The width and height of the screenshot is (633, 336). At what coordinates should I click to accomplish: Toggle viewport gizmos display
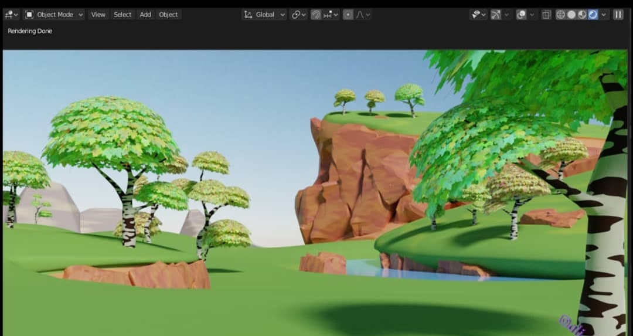pos(496,15)
